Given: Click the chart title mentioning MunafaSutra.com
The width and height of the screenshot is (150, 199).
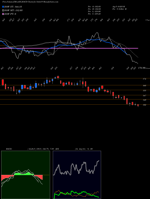Looking at the screenshot, I should coord(30,2).
